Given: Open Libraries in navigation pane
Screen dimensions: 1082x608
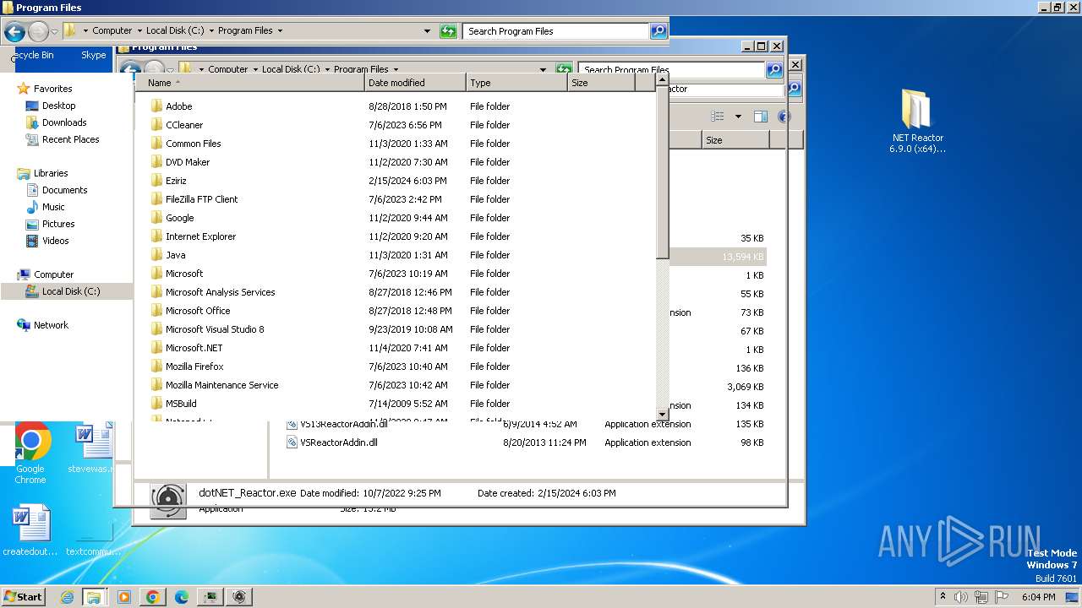Looking at the screenshot, I should [51, 173].
